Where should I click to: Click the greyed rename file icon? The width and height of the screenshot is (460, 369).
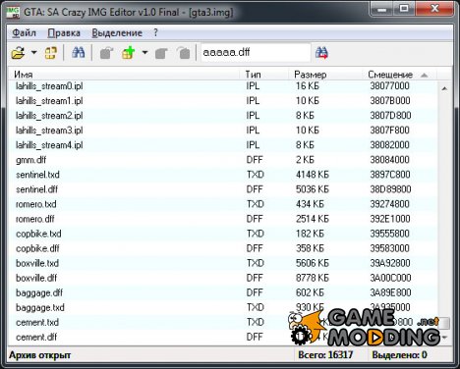(161, 52)
